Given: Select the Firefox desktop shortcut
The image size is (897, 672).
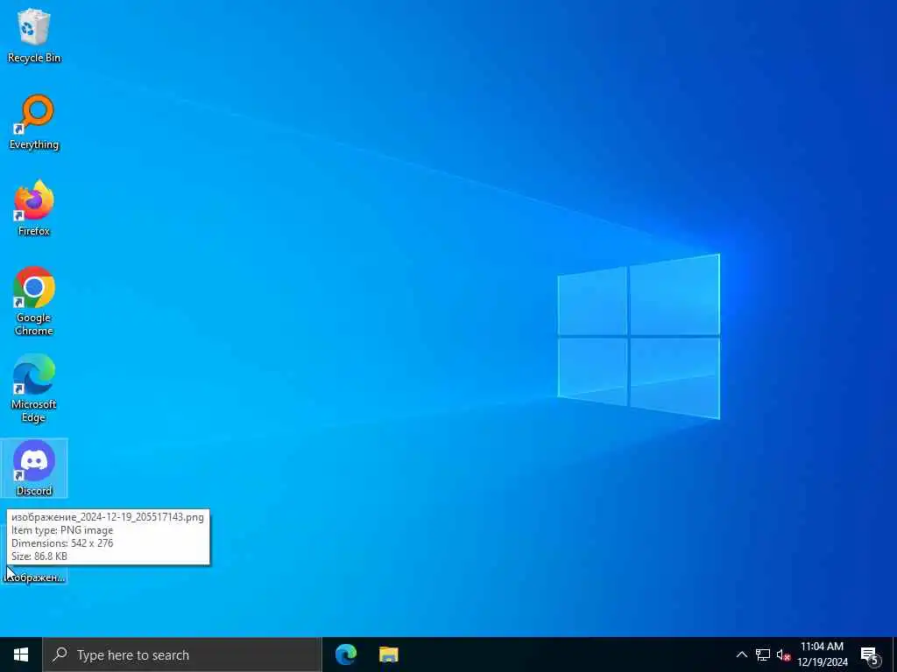Looking at the screenshot, I should 34,208.
